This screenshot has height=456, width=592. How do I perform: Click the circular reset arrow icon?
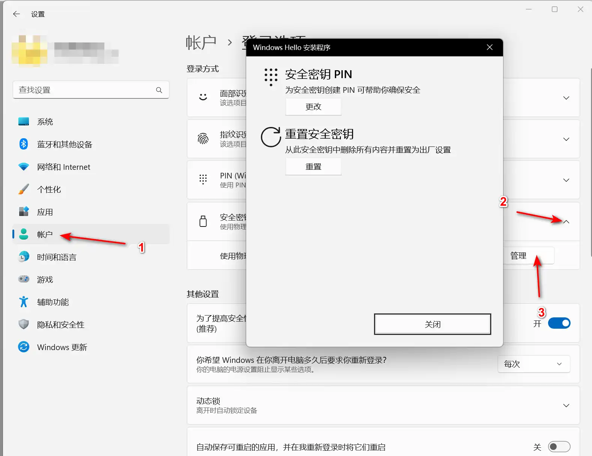tap(271, 137)
